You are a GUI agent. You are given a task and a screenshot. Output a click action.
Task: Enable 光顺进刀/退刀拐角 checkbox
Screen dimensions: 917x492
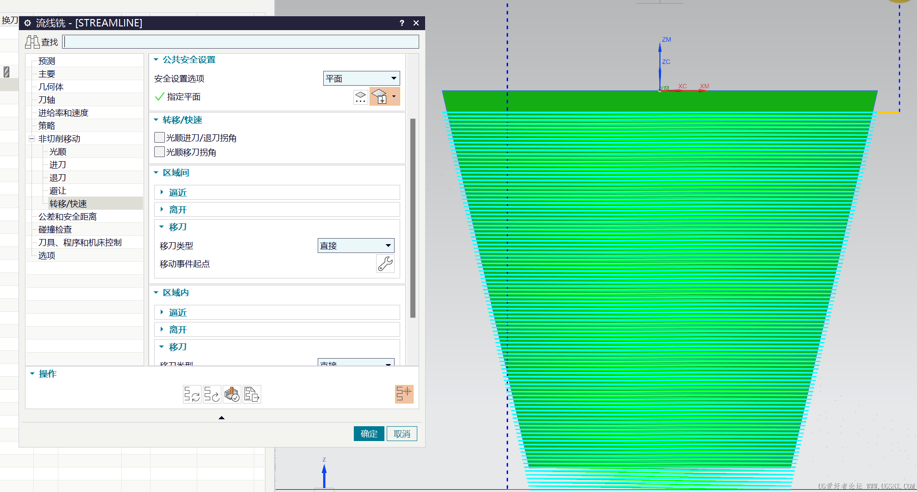coord(159,138)
